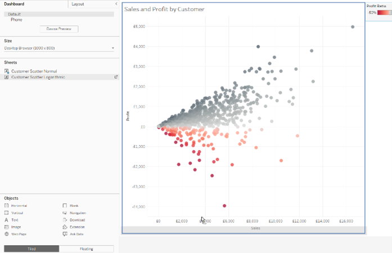
Task: Click the Profit Ratio color legend gradient
Action: pyautogui.click(x=385, y=12)
